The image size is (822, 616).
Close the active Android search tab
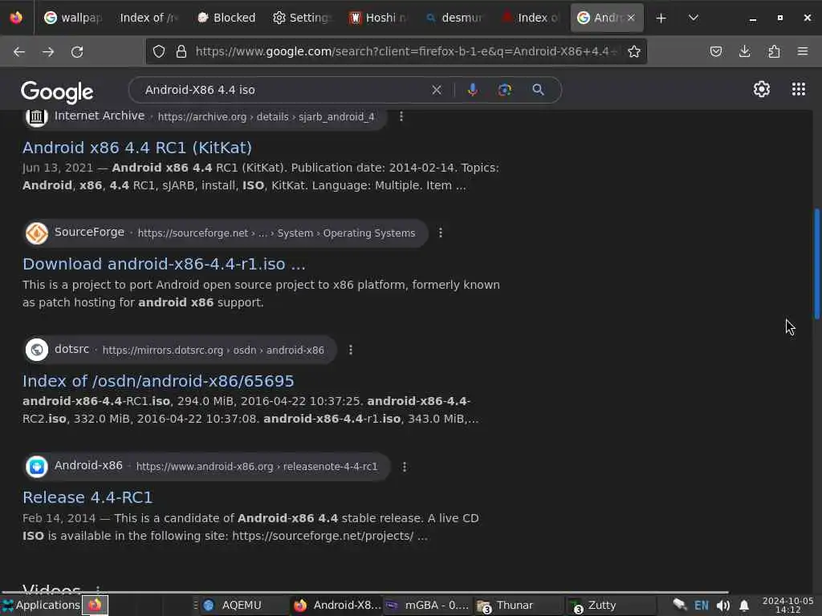pos(631,18)
